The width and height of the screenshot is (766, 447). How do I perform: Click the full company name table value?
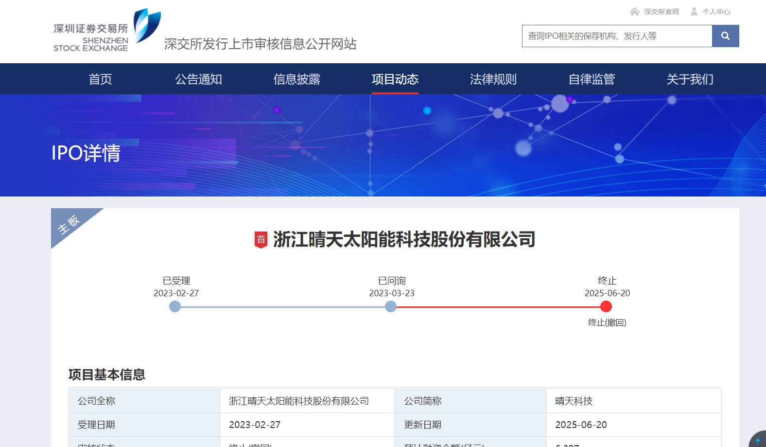coord(299,401)
